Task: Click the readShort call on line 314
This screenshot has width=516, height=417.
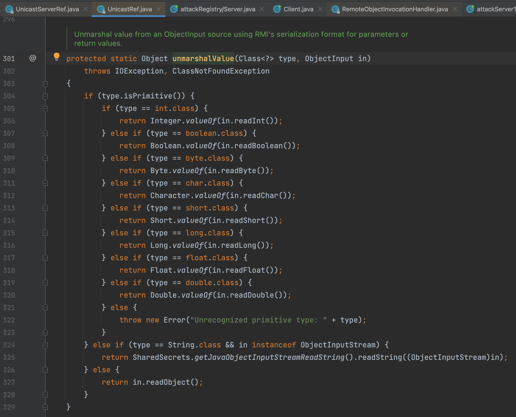Action: point(243,220)
